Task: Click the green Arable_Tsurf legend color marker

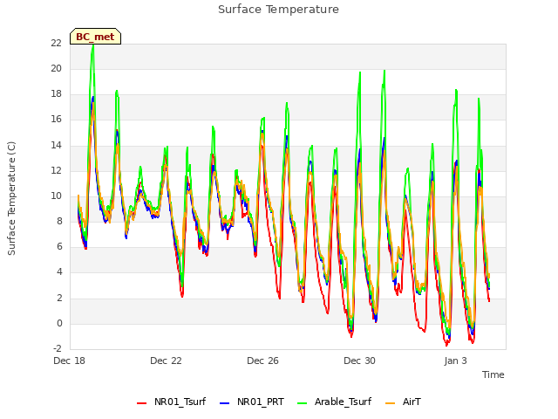Action: 303,403
